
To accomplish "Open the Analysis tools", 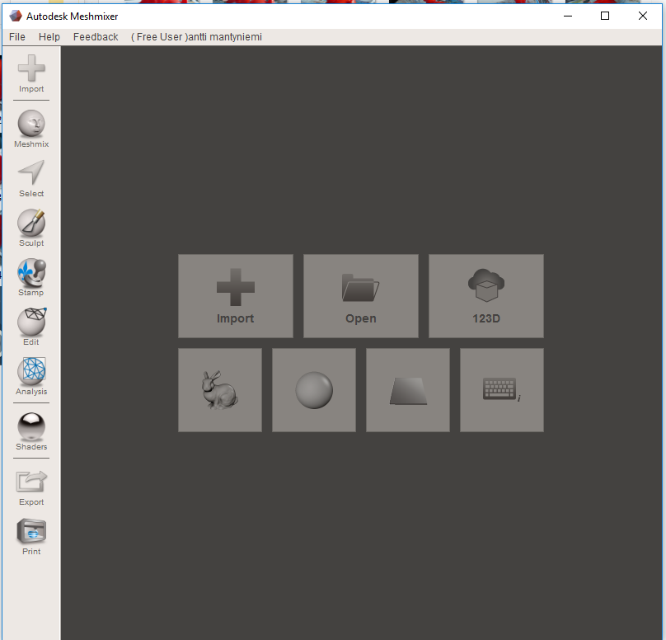I will click(x=31, y=377).
